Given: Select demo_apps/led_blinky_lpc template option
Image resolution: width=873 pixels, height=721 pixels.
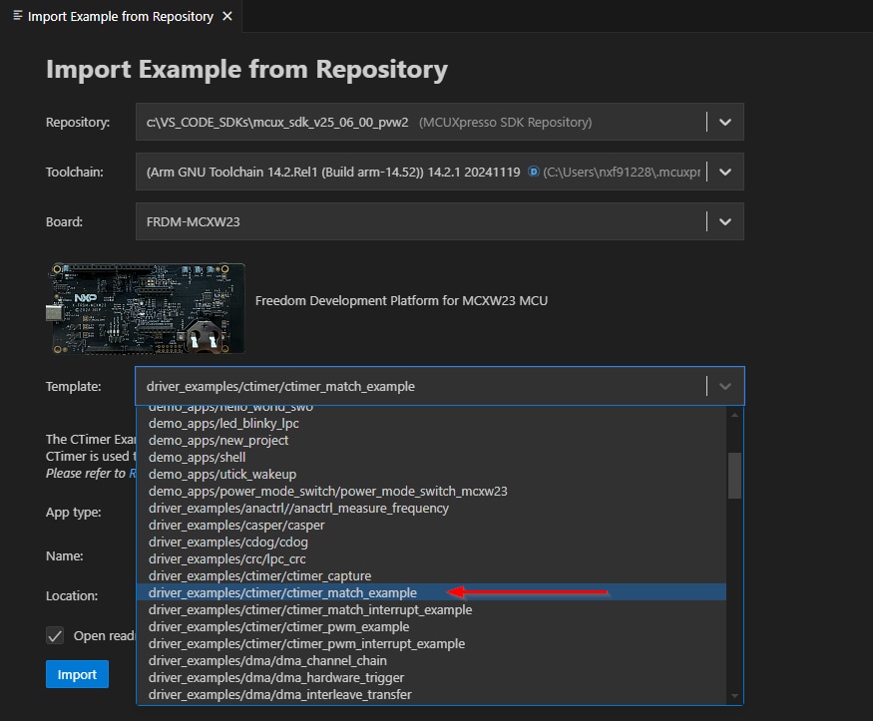Looking at the screenshot, I should (223, 423).
